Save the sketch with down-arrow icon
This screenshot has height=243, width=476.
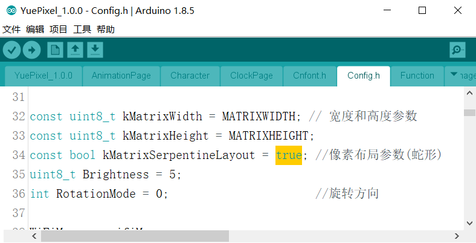point(95,50)
